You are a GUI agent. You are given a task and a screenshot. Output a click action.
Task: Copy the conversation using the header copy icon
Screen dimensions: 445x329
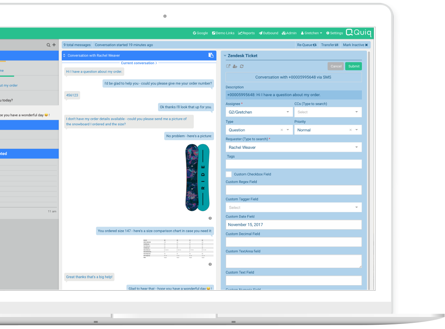click(211, 55)
